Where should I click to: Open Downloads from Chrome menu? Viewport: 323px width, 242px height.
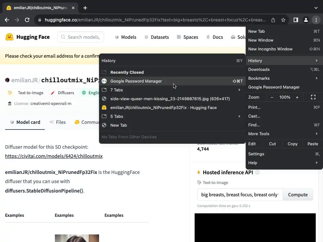point(284,69)
